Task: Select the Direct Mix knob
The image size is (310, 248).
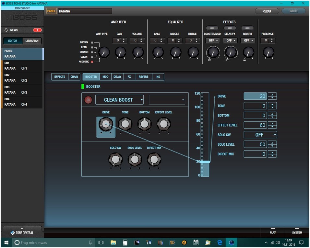Action: [x=154, y=160]
